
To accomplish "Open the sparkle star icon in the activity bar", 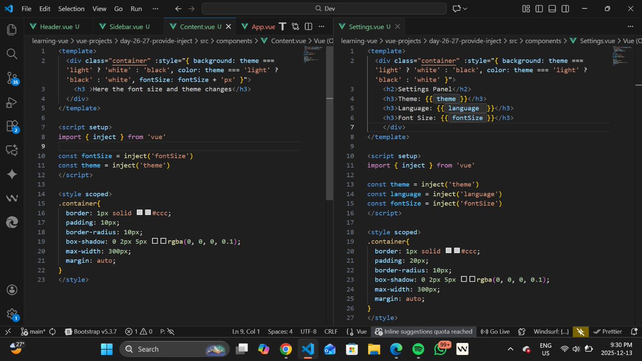I will (12, 174).
